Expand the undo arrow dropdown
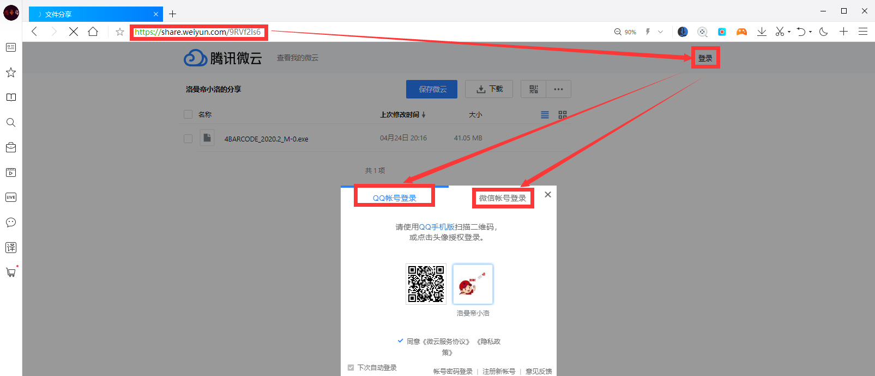The image size is (875, 376). (810, 32)
